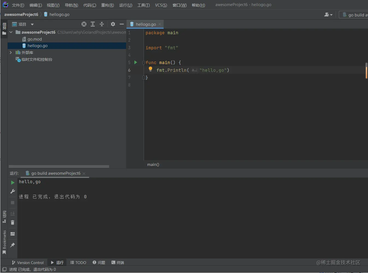Toggle the Bookmarks side tool window

point(4,242)
